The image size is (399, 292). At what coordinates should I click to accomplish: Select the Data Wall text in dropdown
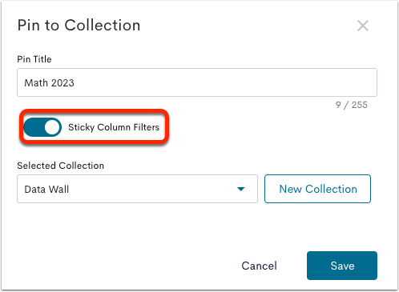[46, 190]
